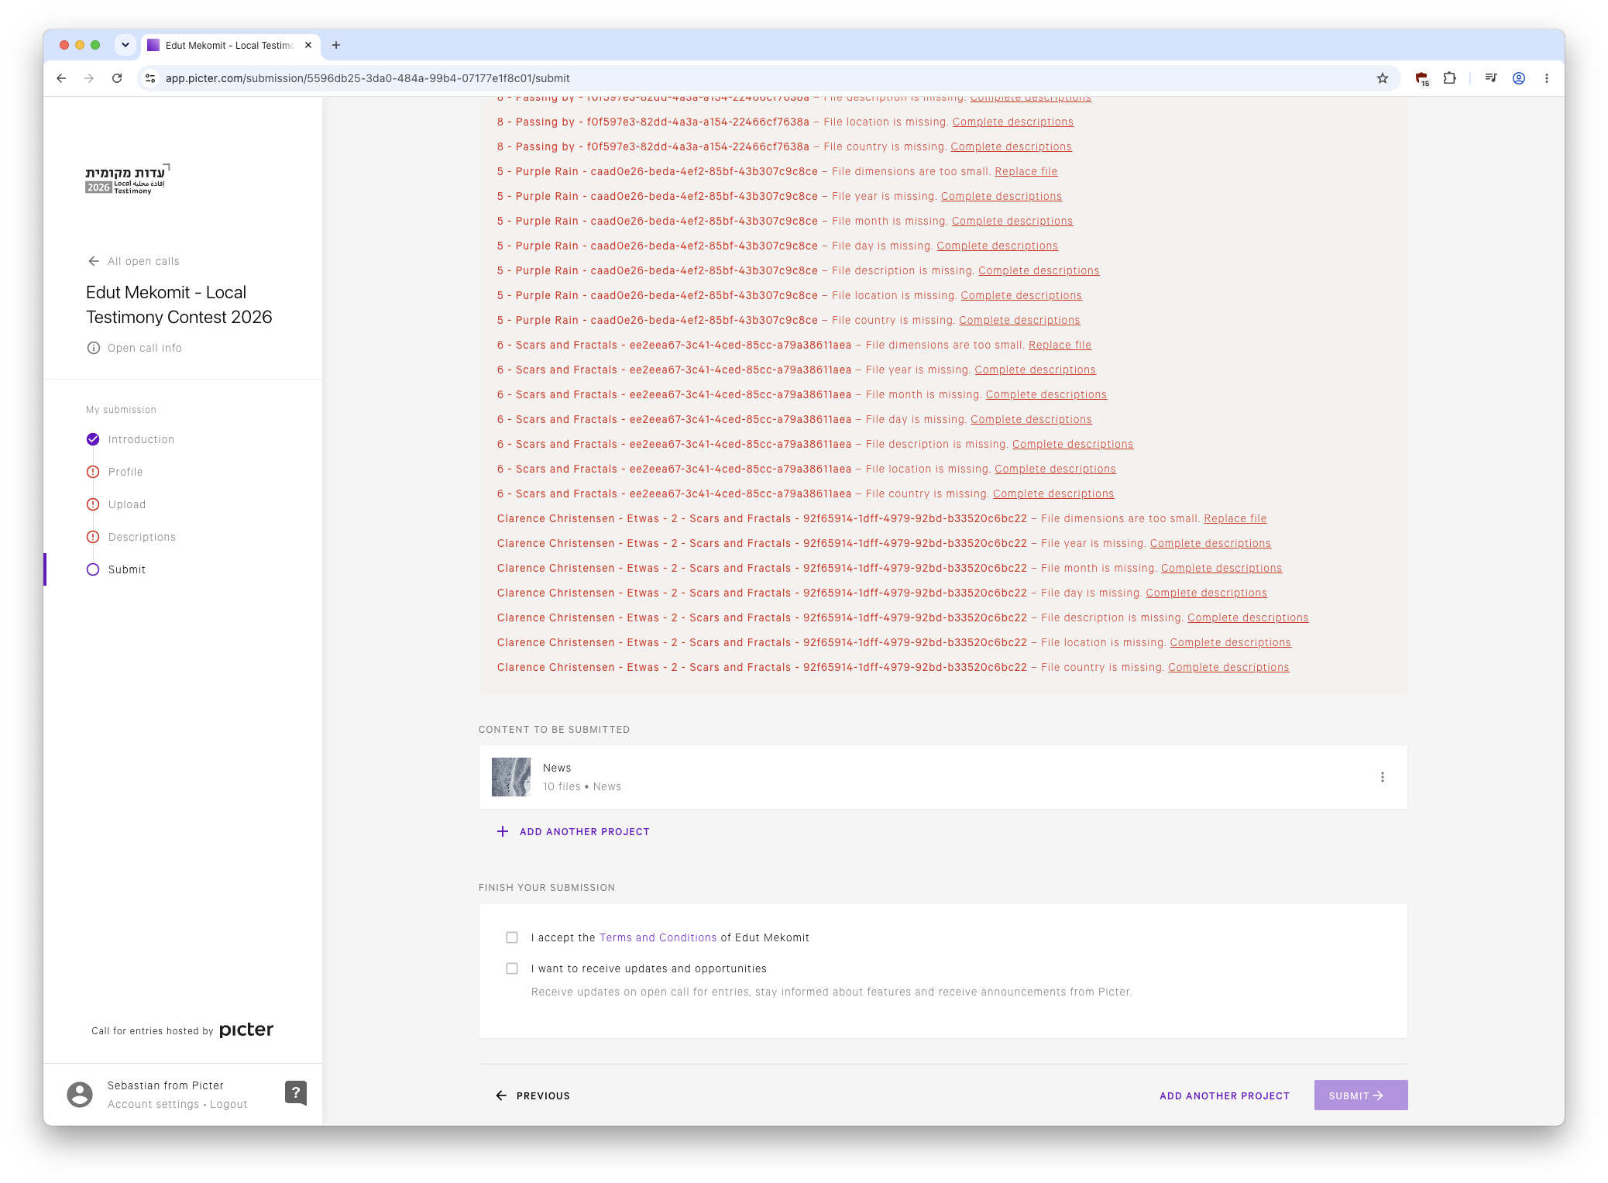Complete descriptions for 6 - Scars location missing
Screen dimensions: 1608x1183
pos(1056,469)
